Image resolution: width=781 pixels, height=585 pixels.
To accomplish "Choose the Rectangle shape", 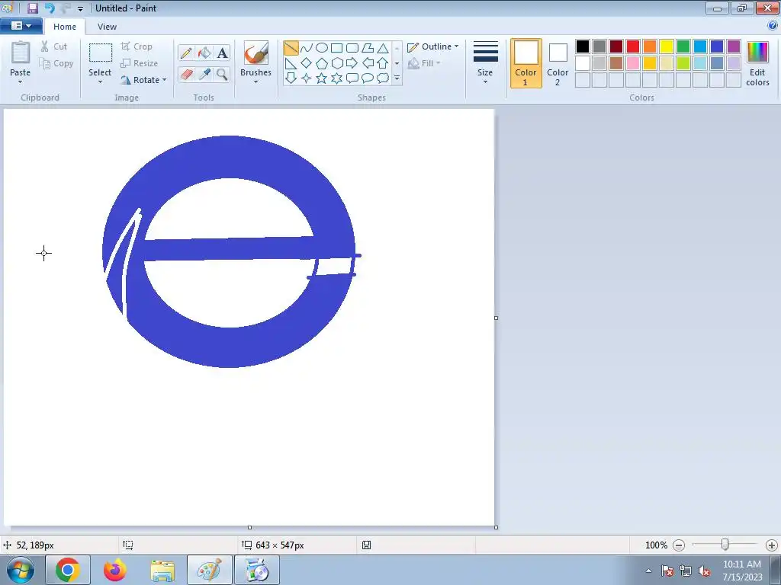I will click(x=336, y=48).
